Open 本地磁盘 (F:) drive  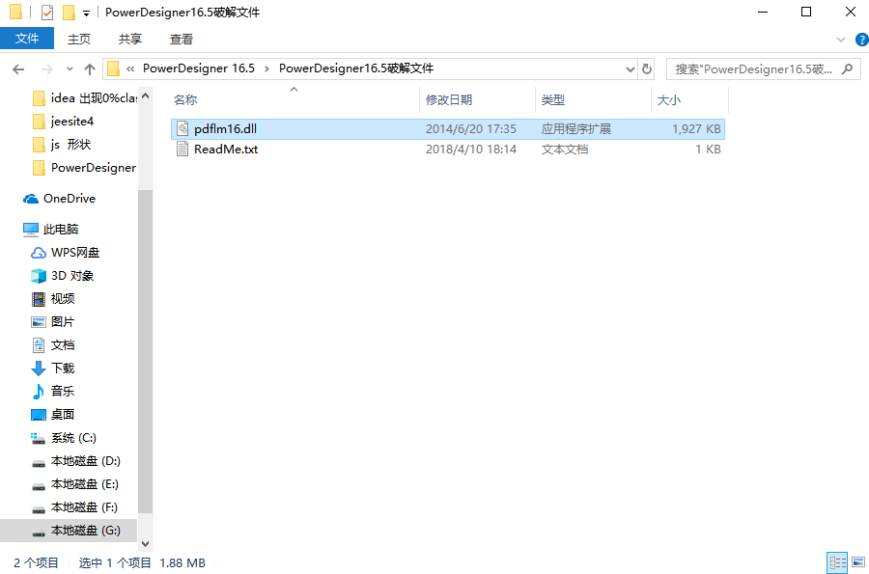(x=74, y=507)
